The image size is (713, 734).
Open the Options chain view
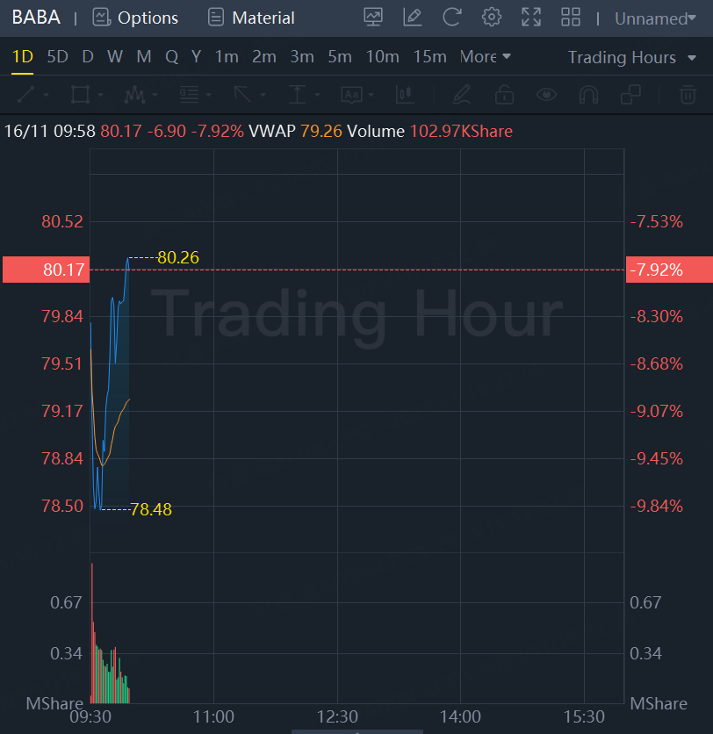tap(135, 18)
